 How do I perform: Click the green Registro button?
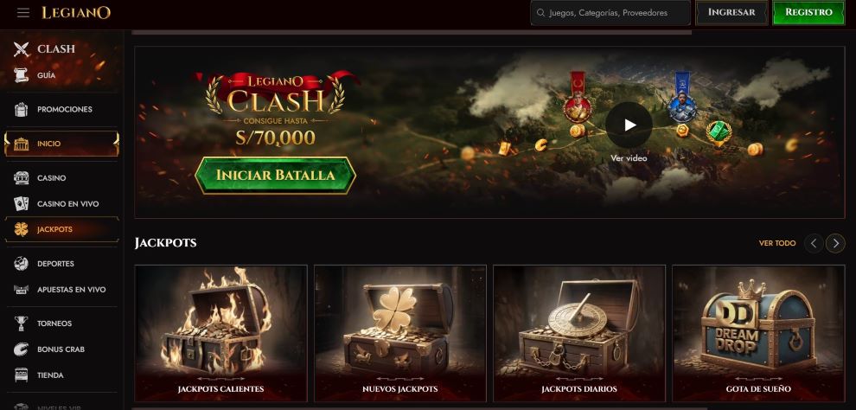808,12
